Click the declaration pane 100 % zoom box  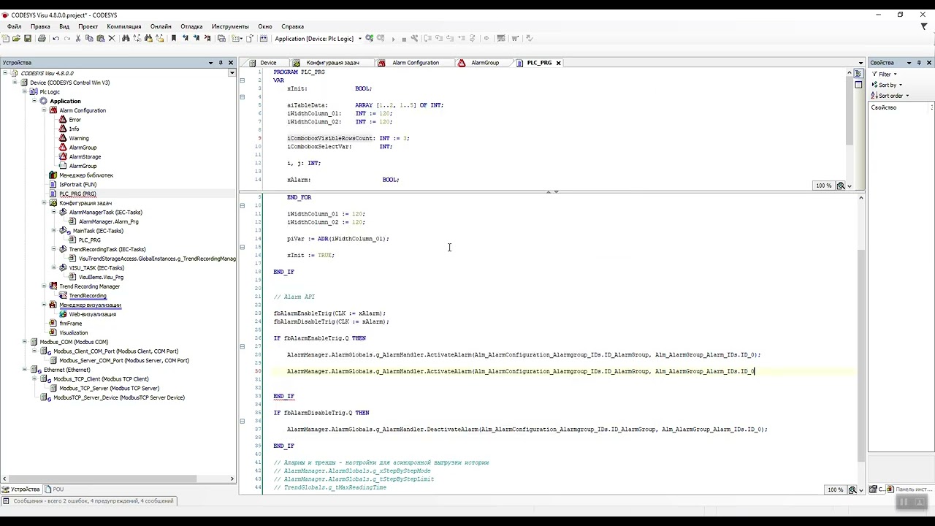coord(824,186)
